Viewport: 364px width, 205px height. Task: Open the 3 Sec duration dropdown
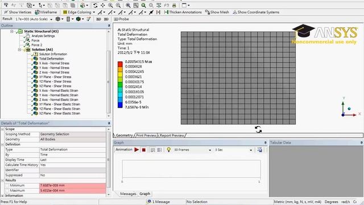point(251,150)
